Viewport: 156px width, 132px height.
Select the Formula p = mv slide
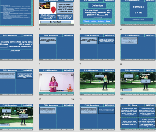tap(138, 13)
